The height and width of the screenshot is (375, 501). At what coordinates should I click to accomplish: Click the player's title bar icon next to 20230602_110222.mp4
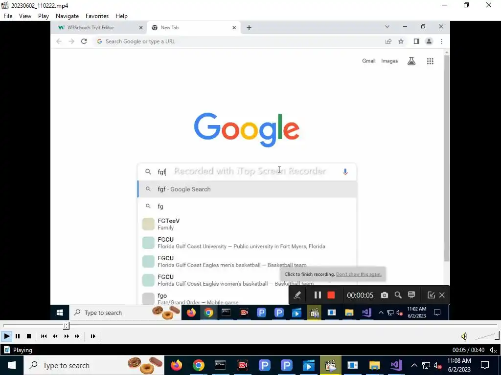(5, 5)
